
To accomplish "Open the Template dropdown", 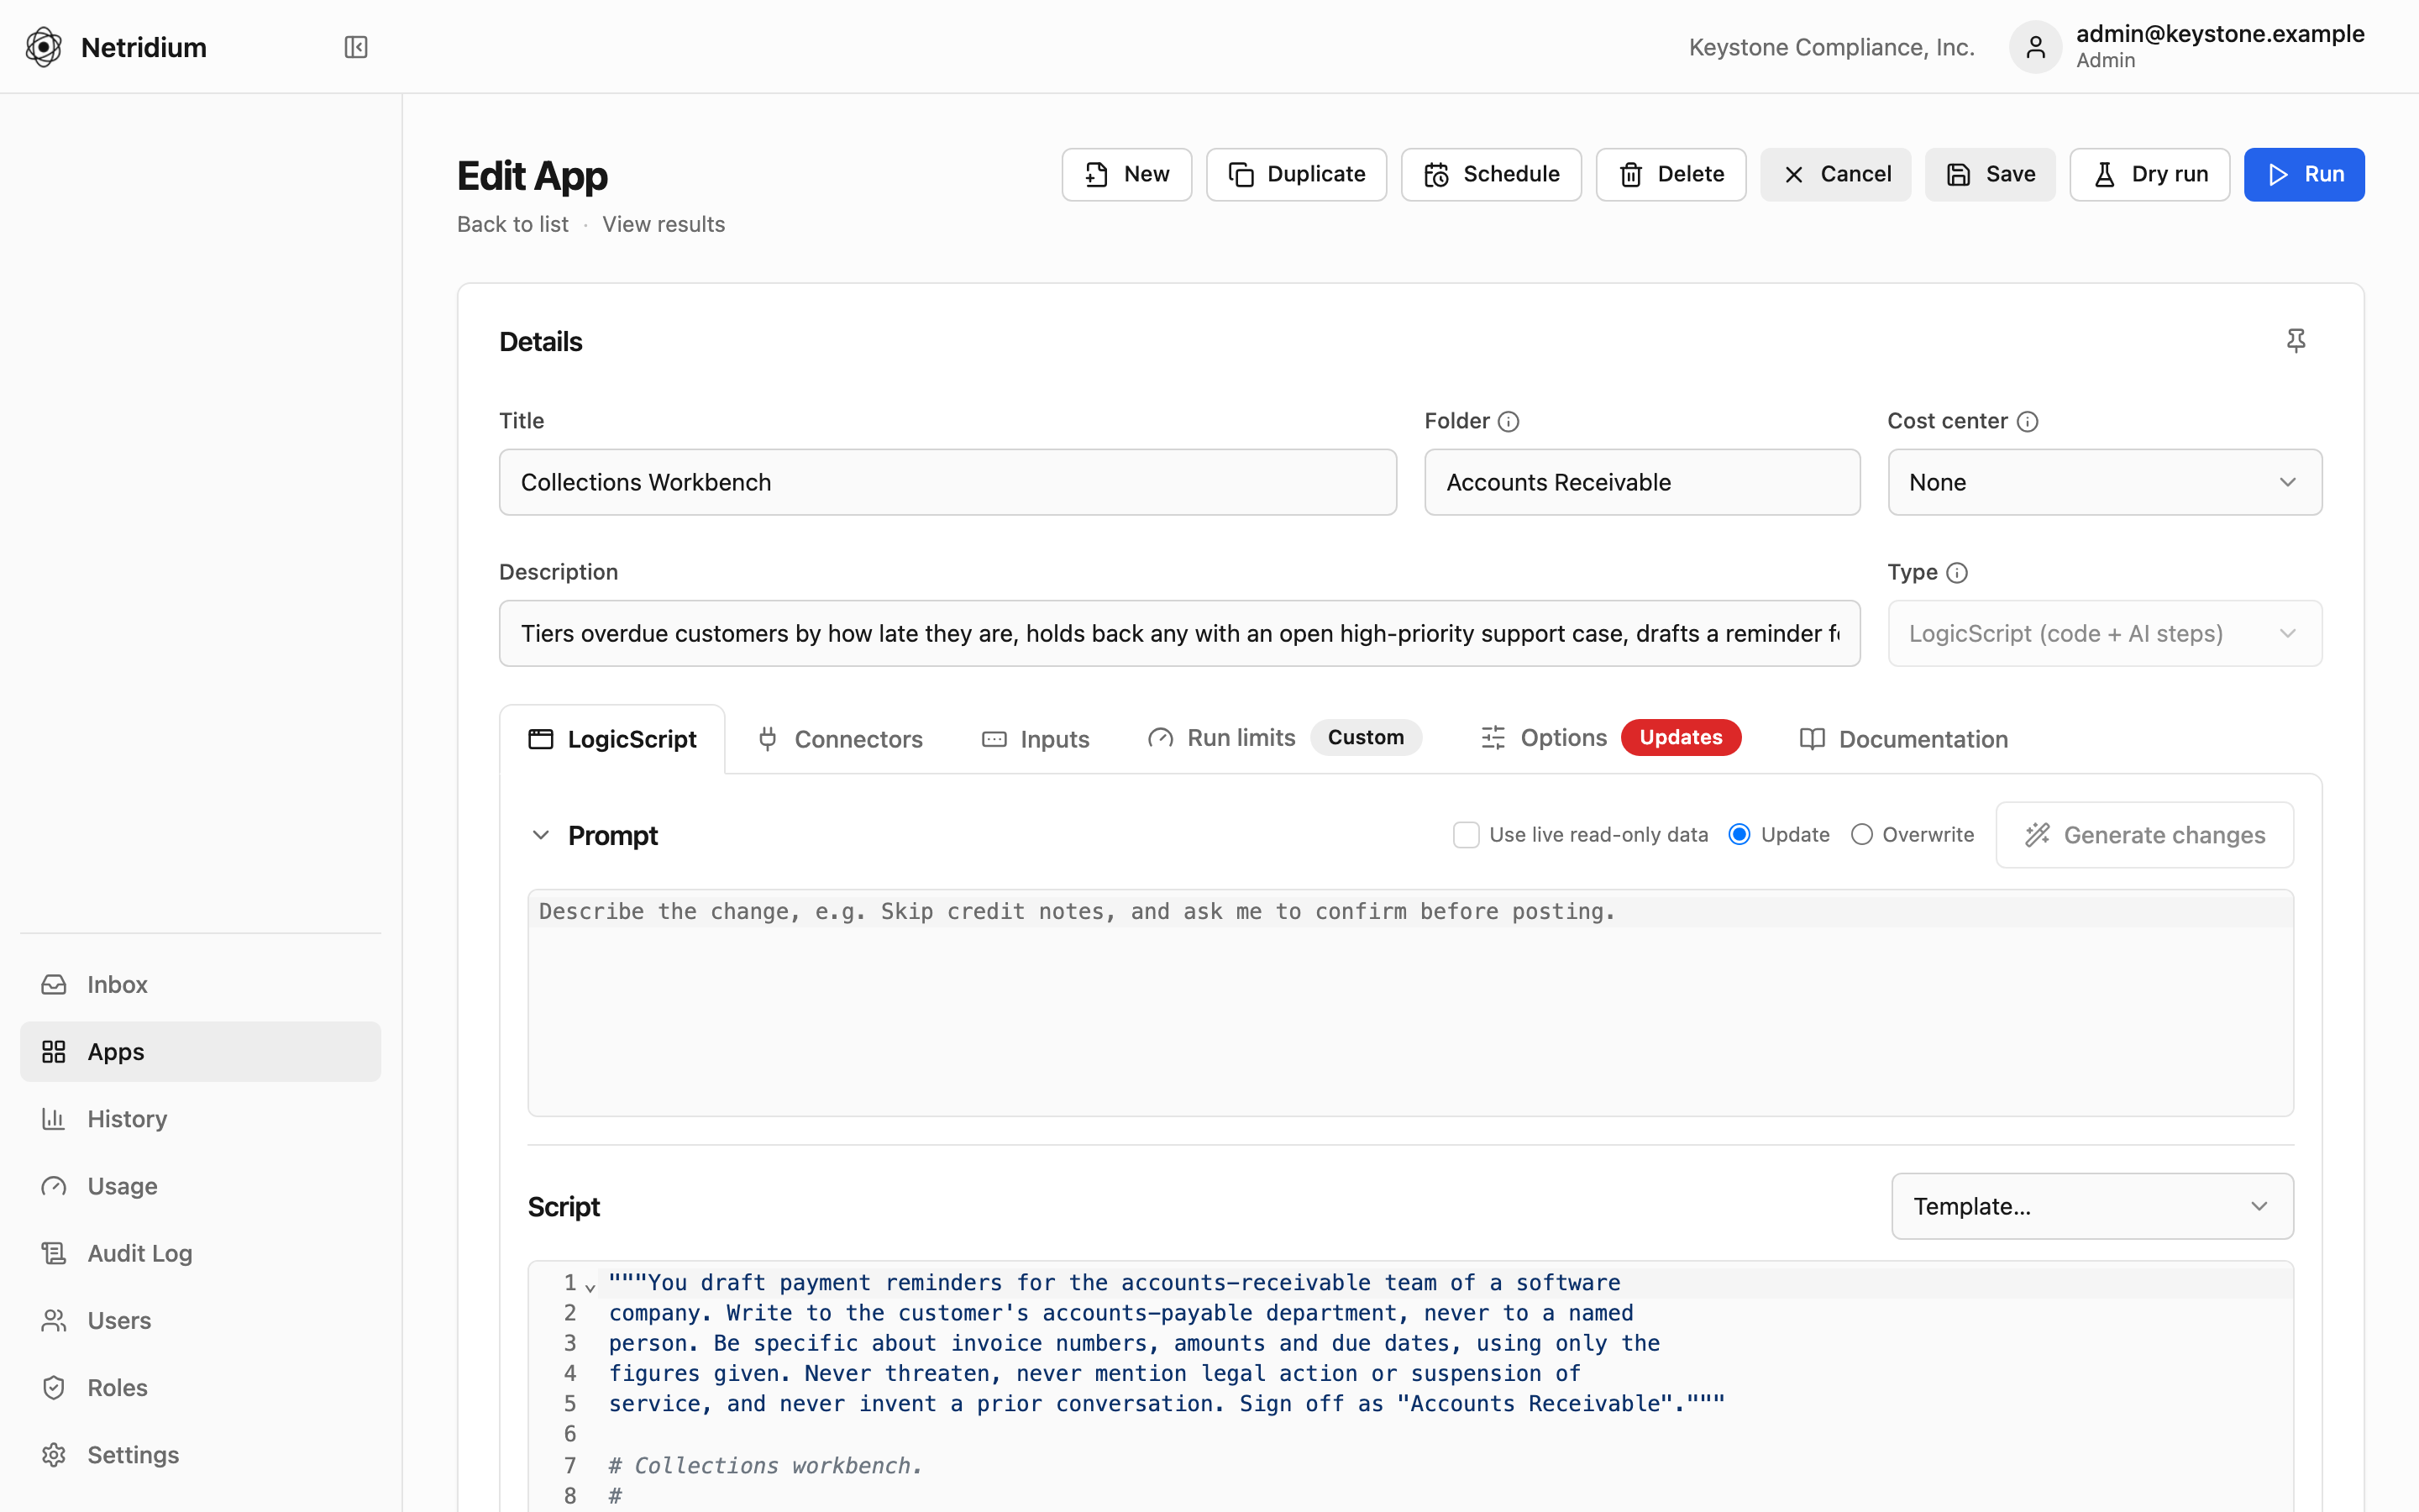I will click(x=2092, y=1206).
